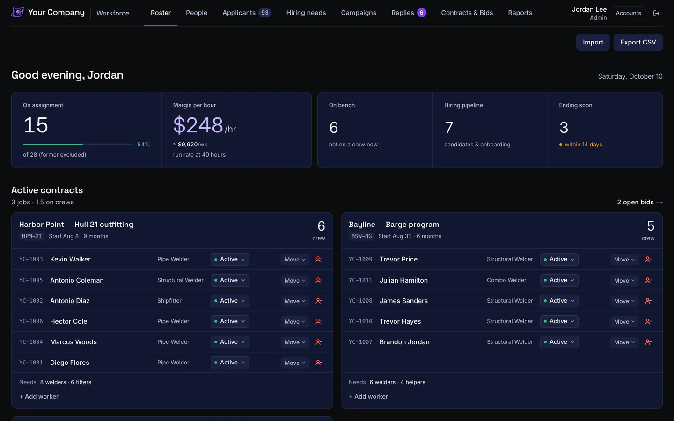Click the Your Company logo icon
The image size is (674, 421).
pyautogui.click(x=18, y=12)
